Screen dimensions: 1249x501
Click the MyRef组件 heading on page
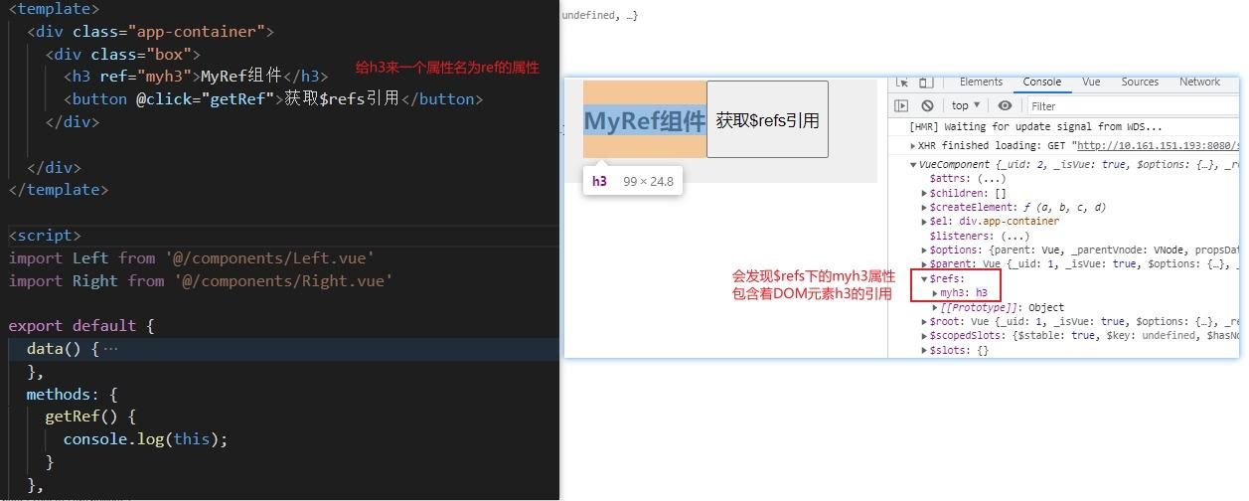coord(644,121)
